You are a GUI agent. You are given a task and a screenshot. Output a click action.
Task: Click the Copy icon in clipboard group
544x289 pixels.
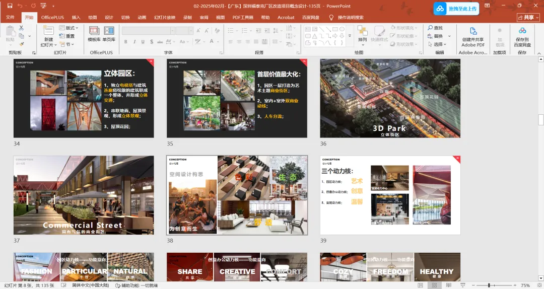tap(21, 36)
